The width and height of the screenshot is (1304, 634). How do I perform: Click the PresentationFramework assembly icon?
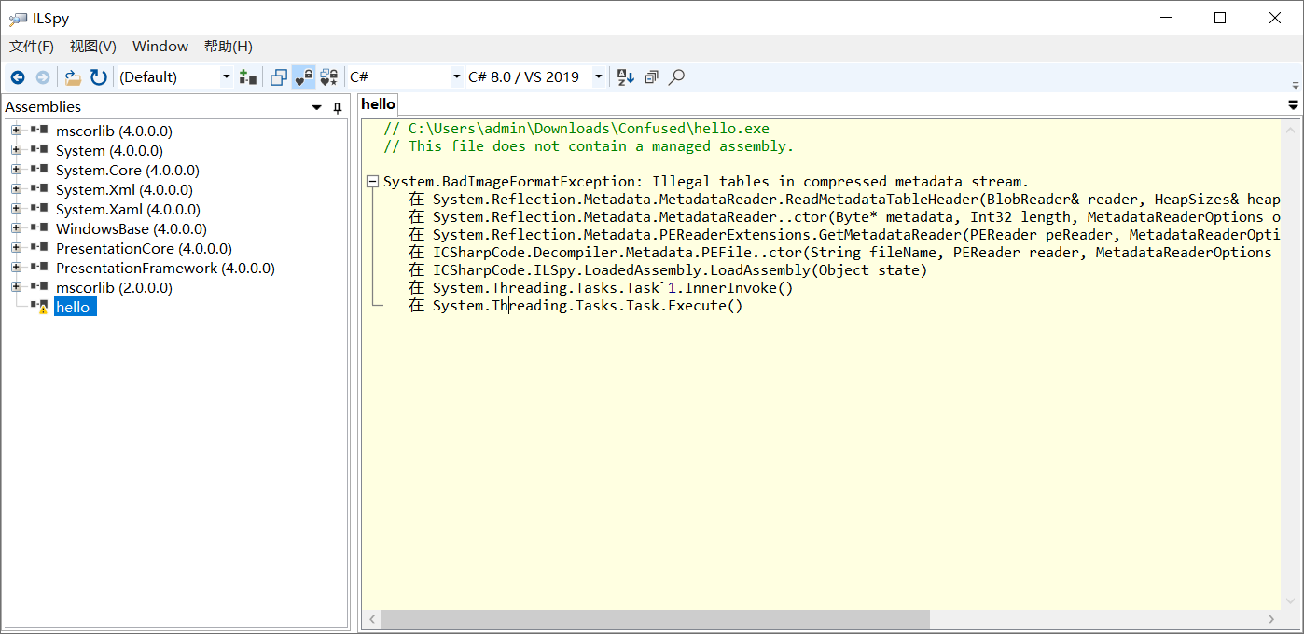39,268
